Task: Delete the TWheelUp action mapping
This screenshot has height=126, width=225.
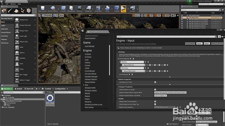Action: 148,62
